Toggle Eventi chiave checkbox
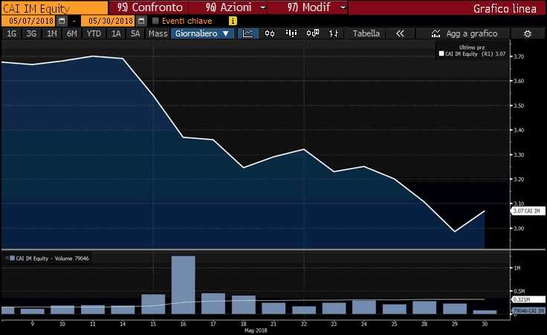Image resolution: width=547 pixels, height=335 pixels. pos(155,21)
